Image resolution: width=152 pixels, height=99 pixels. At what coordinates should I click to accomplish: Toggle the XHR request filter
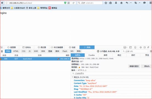point(36,51)
